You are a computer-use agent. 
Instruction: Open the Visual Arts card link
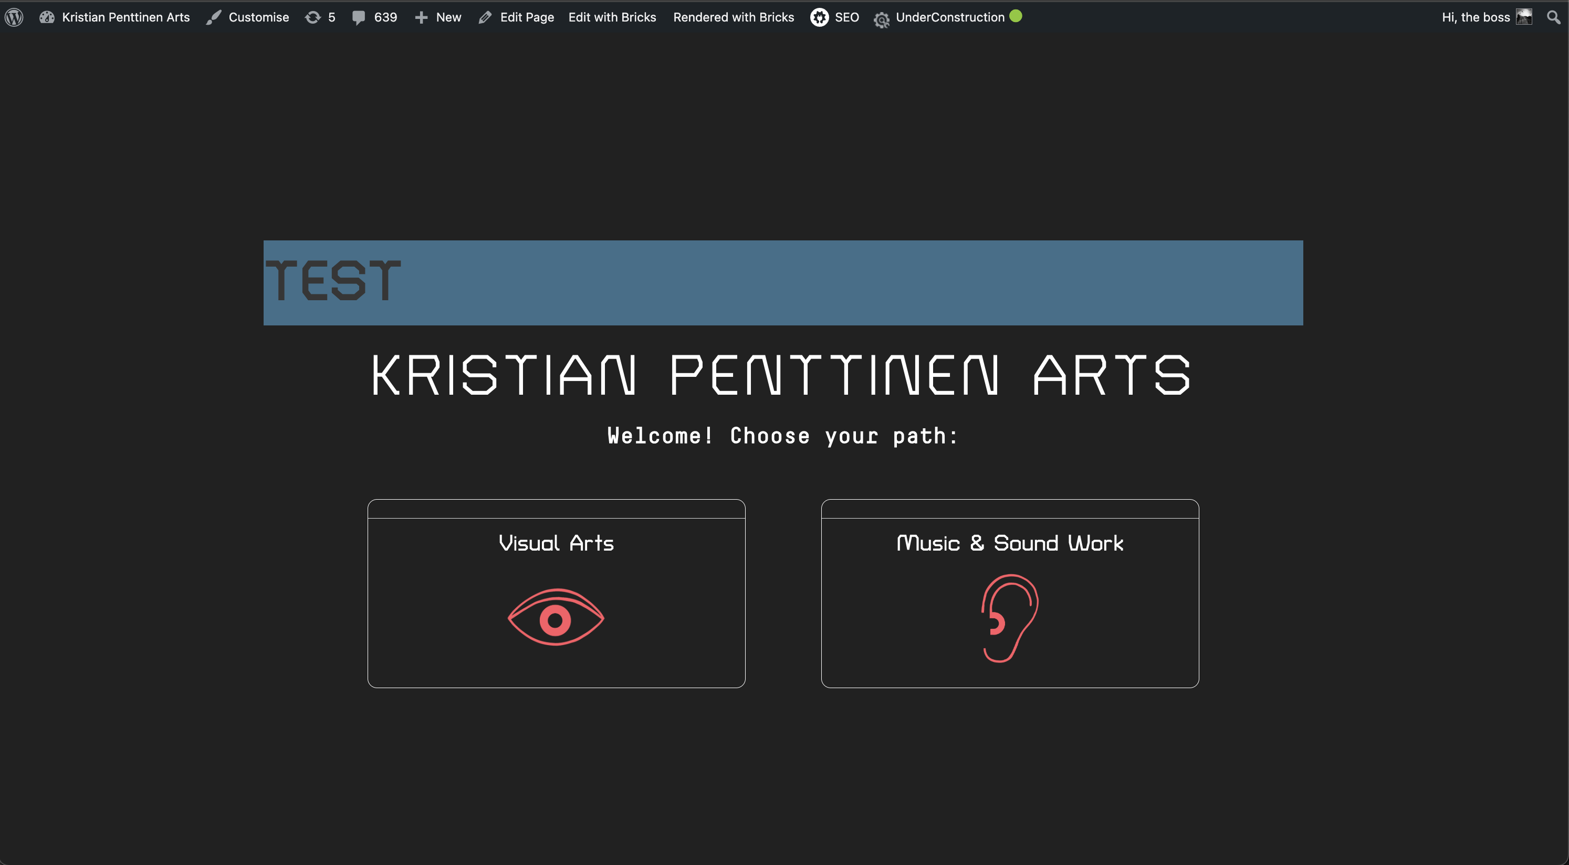tap(556, 543)
